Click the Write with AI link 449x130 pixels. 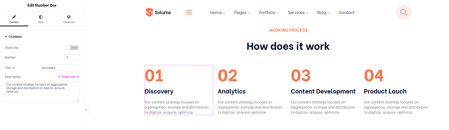[69, 77]
